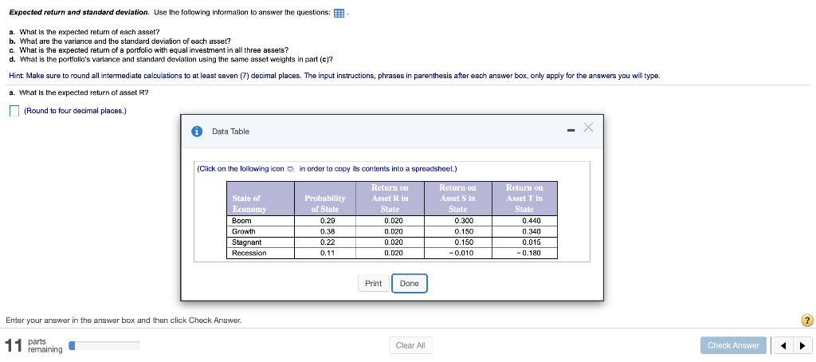Screen dimensions: 816x362
Task: Go to previous question with left arrow
Action: 783,345
